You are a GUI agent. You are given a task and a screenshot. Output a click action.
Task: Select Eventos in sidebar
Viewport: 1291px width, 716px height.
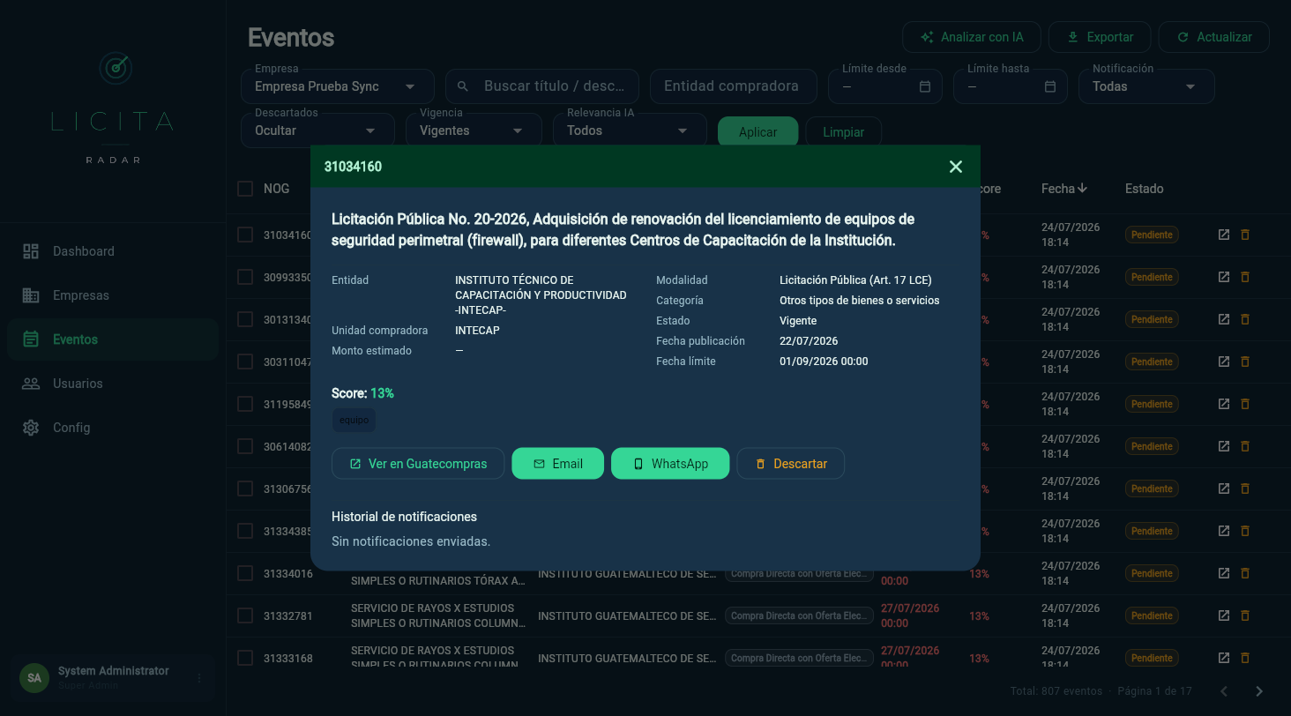click(x=113, y=339)
